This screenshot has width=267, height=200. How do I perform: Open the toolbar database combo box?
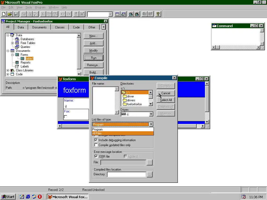[110, 14]
